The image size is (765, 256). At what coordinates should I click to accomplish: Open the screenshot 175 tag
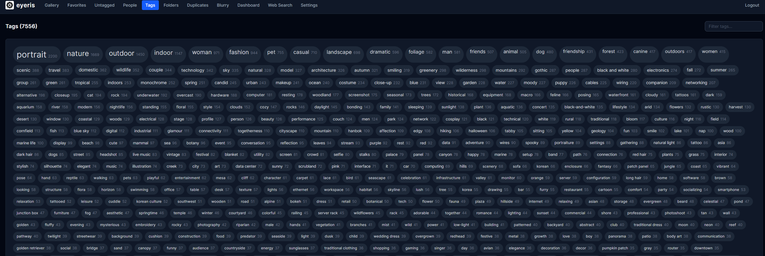click(363, 95)
